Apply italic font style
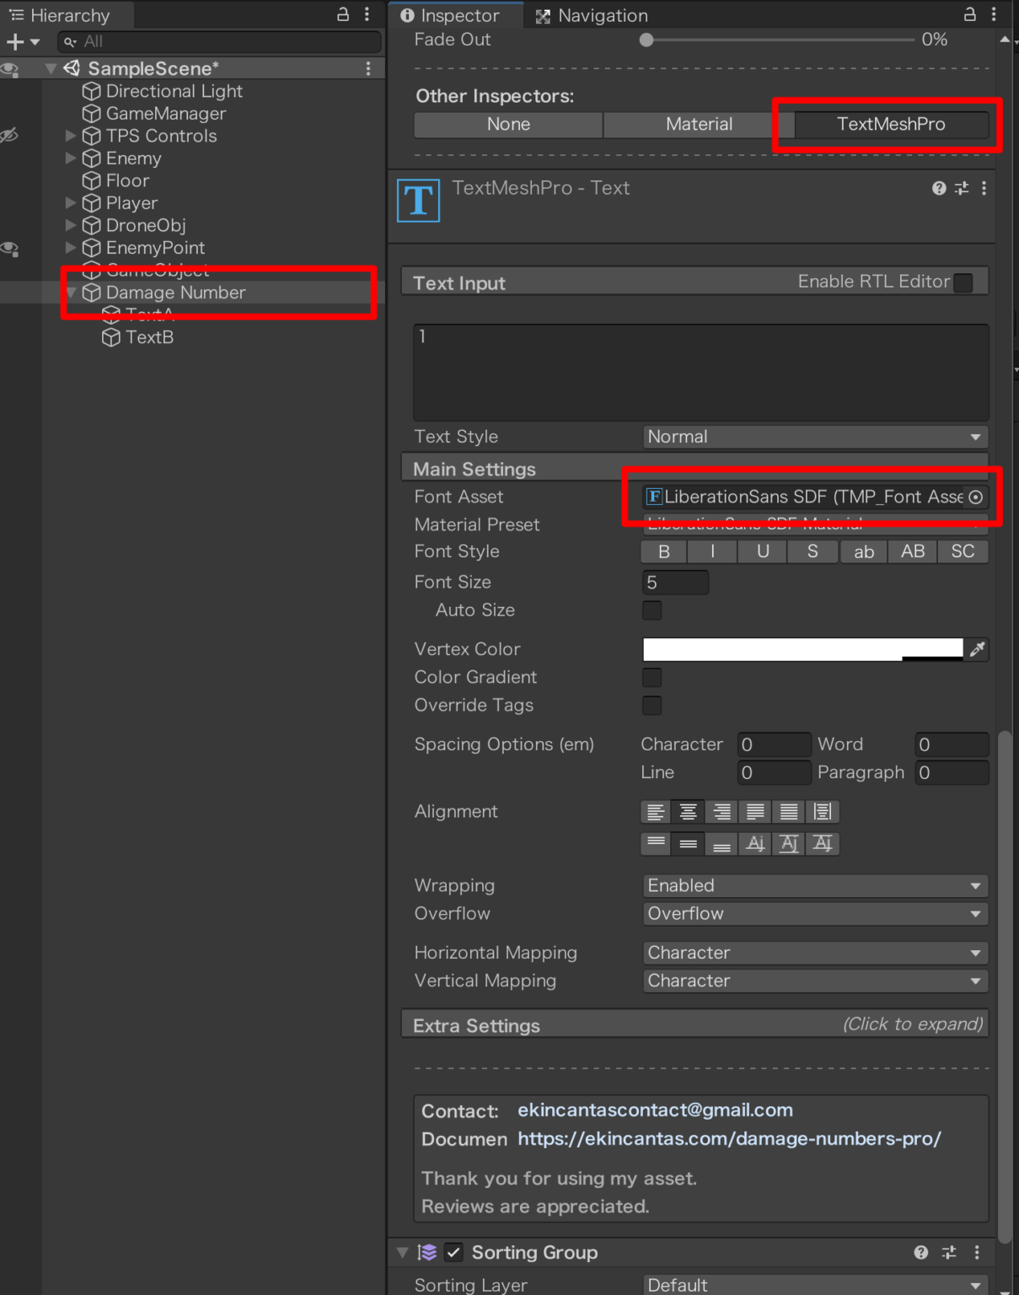Screen dimensions: 1019x1295 712,551
